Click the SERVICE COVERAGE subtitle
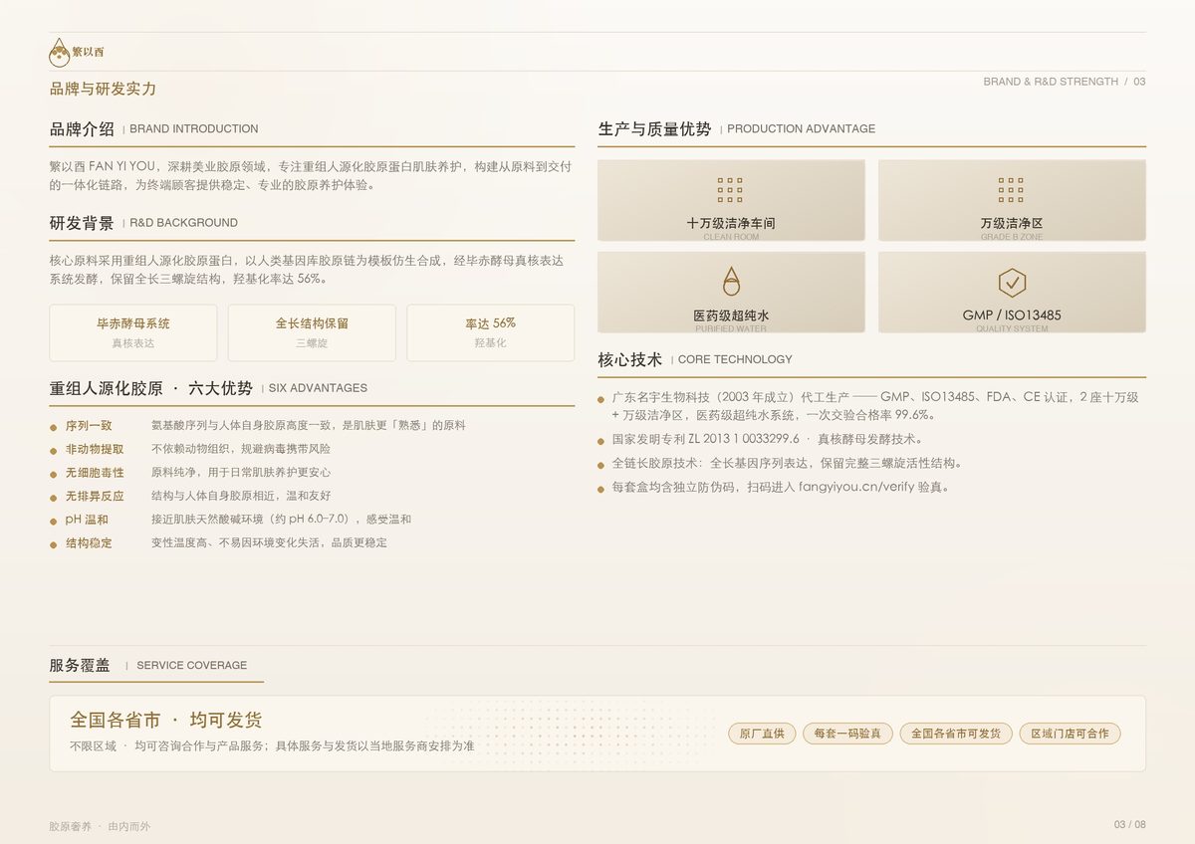The height and width of the screenshot is (844, 1195). [191, 665]
